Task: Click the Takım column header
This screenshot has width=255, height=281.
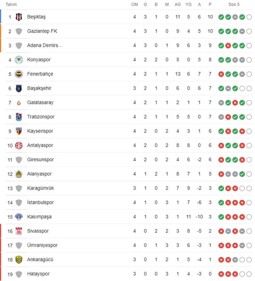Action: (x=11, y=5)
